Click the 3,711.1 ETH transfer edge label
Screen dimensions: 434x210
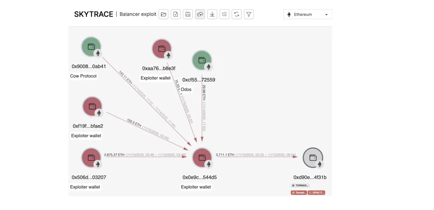click(225, 155)
